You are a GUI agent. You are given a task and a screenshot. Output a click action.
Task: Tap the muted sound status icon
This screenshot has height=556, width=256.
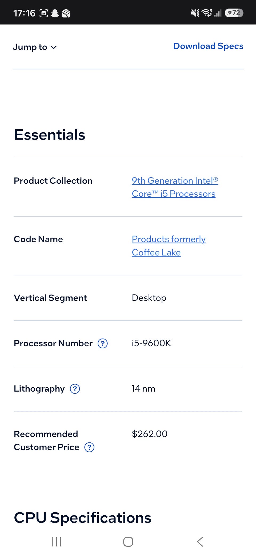[x=195, y=13]
